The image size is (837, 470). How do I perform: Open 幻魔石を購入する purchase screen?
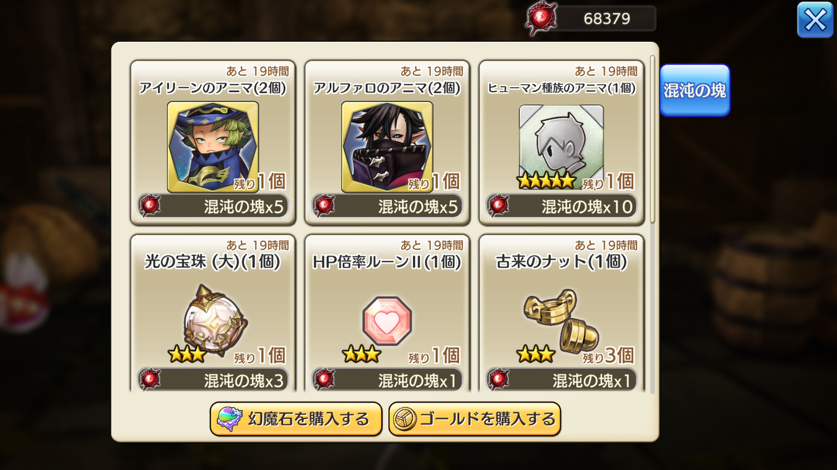pos(296,419)
